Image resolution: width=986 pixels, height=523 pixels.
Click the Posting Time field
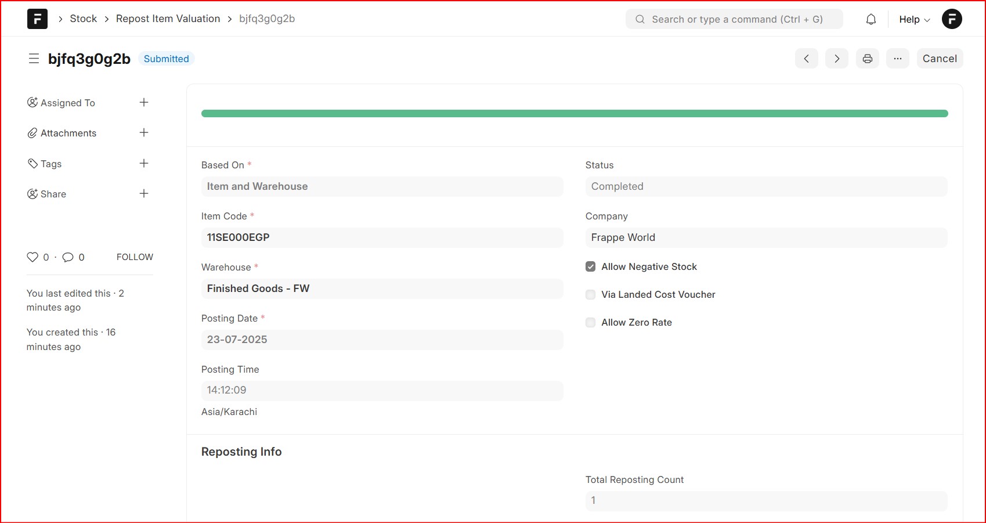382,391
